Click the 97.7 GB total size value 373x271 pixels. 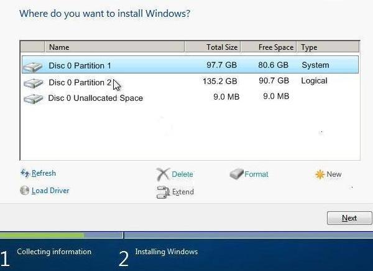click(x=221, y=65)
